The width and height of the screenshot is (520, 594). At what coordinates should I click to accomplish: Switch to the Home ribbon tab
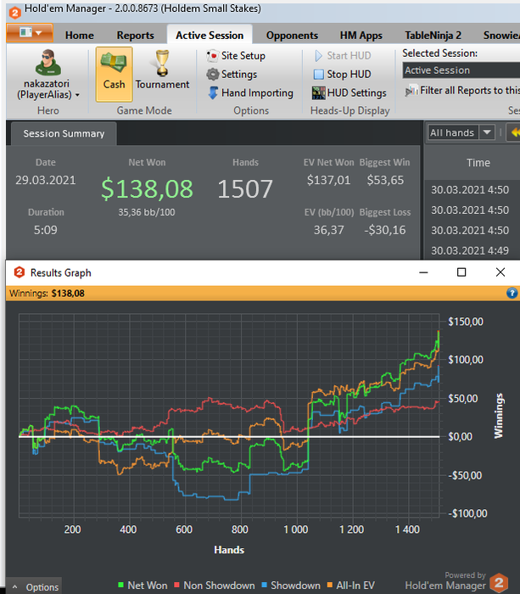[79, 36]
